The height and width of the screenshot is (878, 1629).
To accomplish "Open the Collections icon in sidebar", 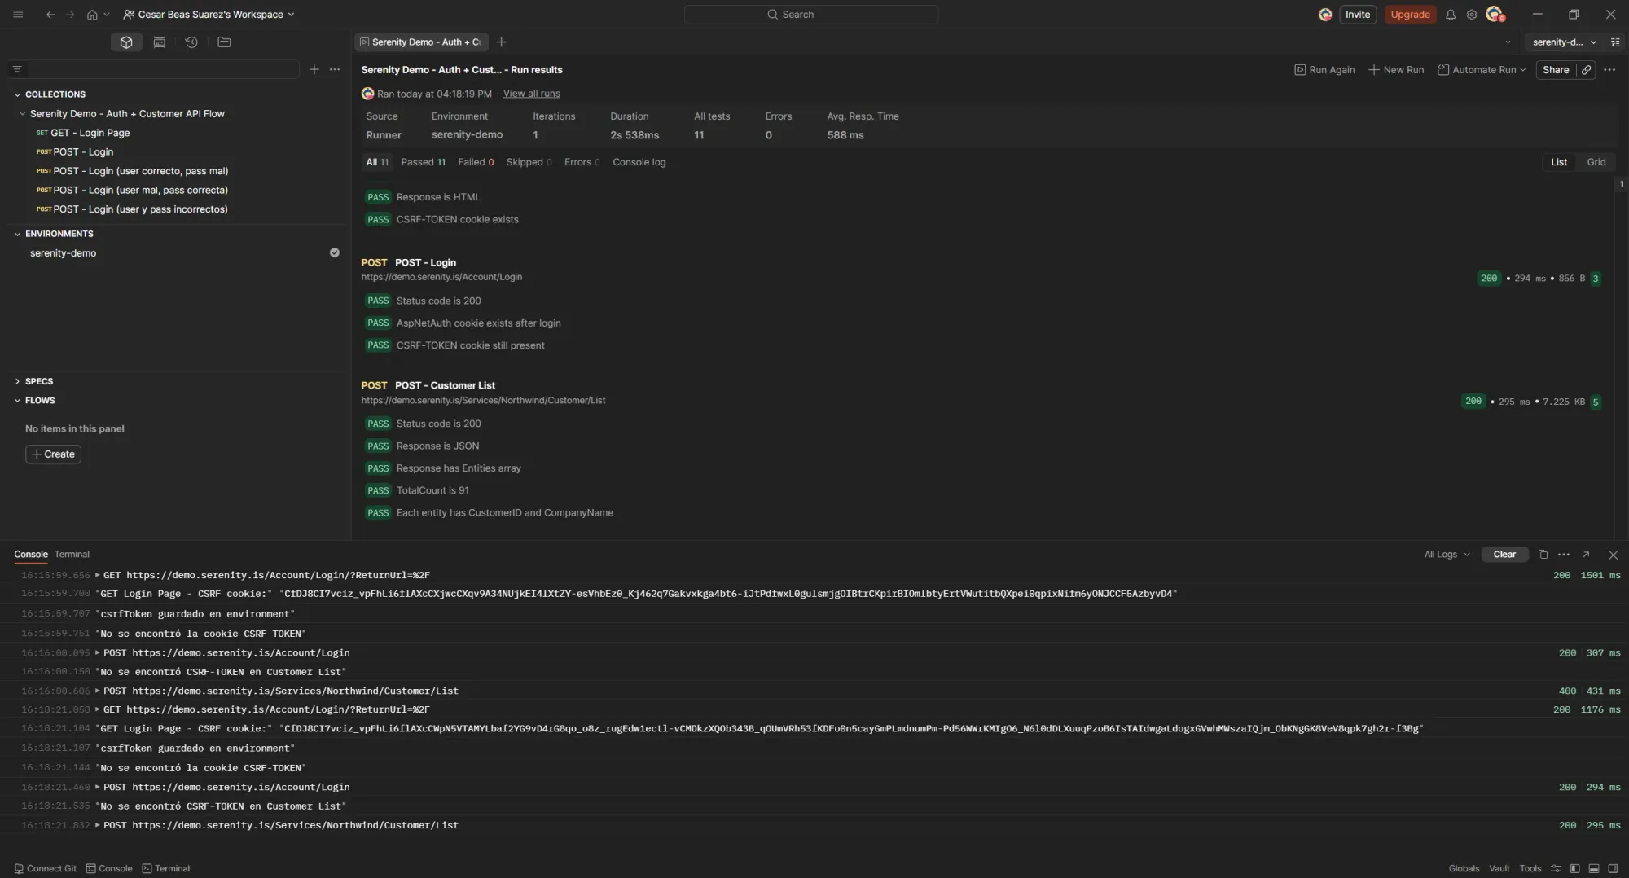I will click(126, 42).
